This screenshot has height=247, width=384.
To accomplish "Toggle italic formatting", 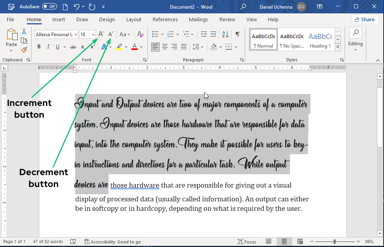I will (48, 46).
